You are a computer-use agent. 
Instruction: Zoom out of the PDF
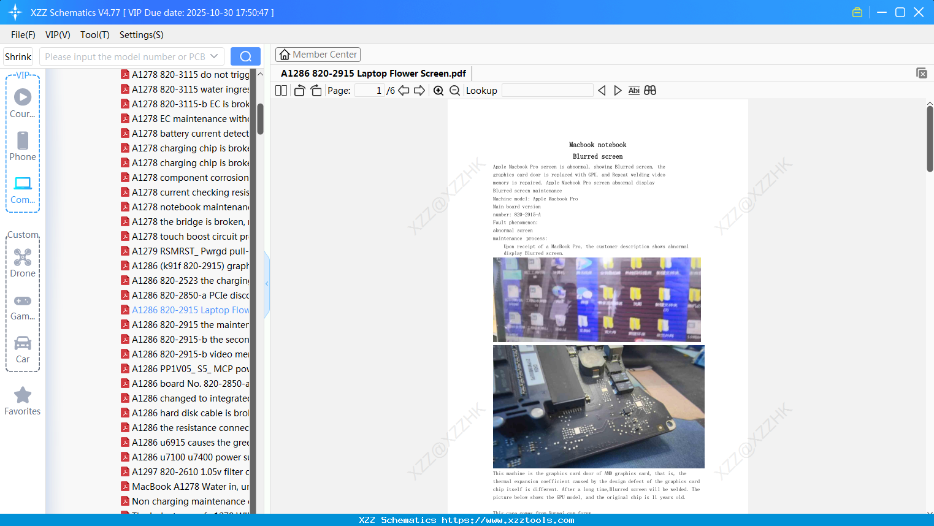click(x=454, y=90)
